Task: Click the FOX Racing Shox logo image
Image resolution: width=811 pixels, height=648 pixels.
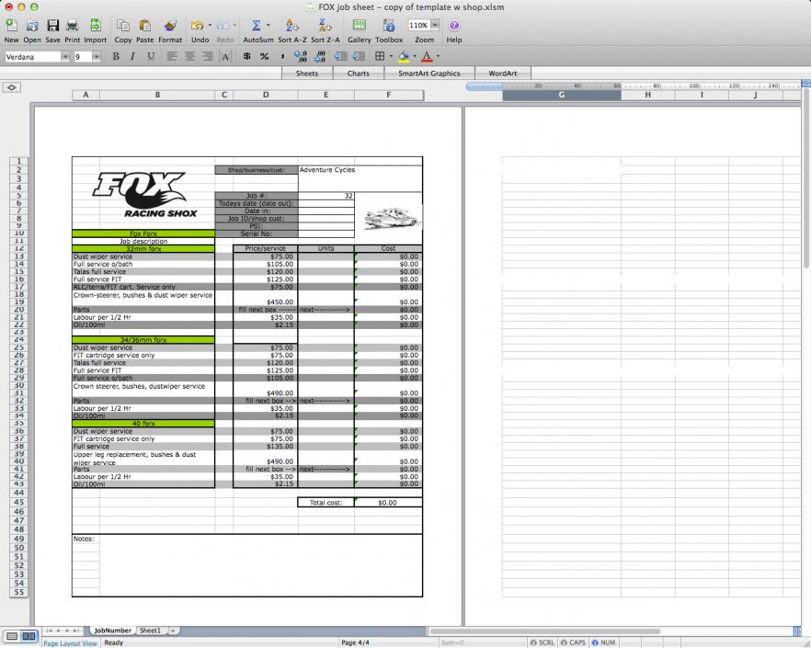Action: click(x=146, y=195)
